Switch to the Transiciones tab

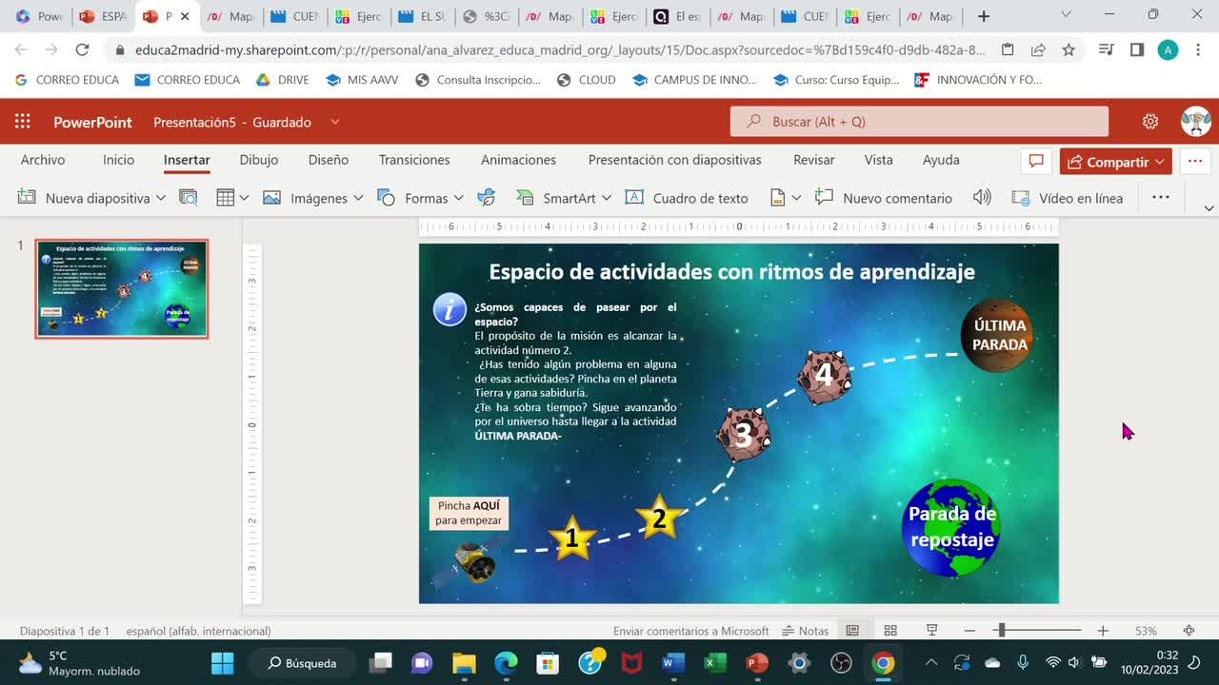click(x=414, y=160)
